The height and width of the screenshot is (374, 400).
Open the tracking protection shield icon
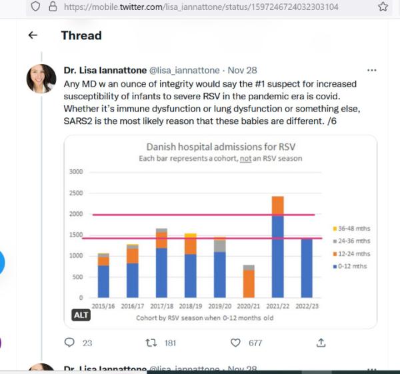click(35, 7)
